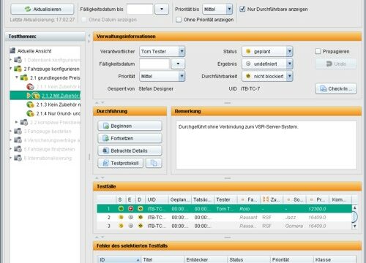The width and height of the screenshot is (366, 263).
Task: Click the Zu... column header icon
Action: coord(266,199)
